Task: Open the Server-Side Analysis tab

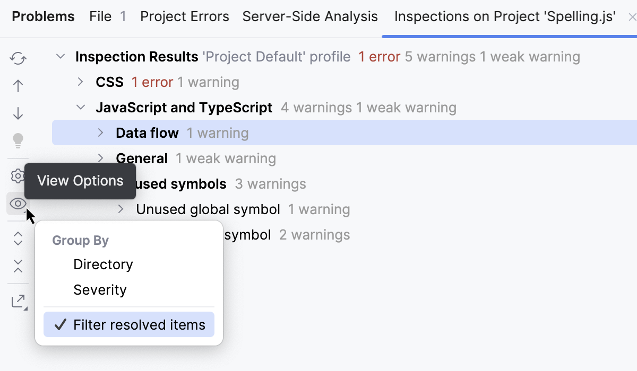Action: pyautogui.click(x=310, y=16)
